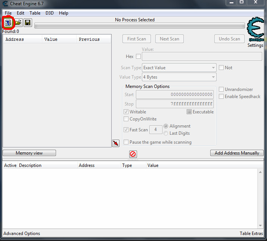Open the Scan Type dropdown
This screenshot has height=241, width=267.
click(x=179, y=68)
